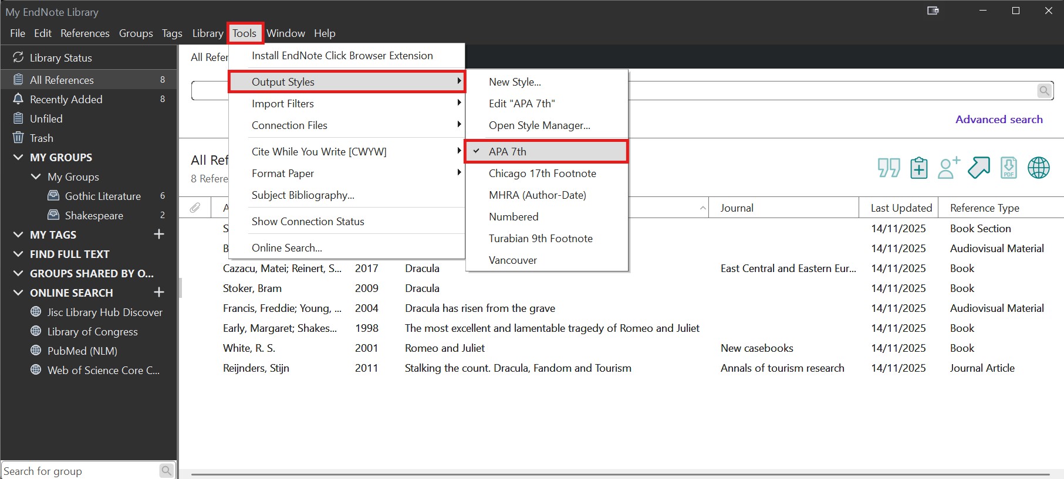Click the find full text PDF icon

coord(1008,168)
